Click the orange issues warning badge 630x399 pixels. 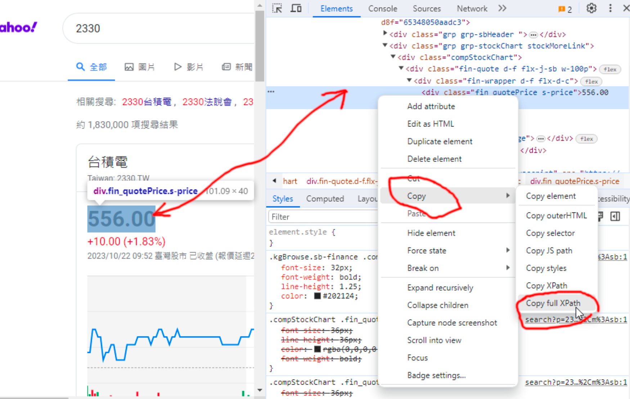tap(565, 9)
